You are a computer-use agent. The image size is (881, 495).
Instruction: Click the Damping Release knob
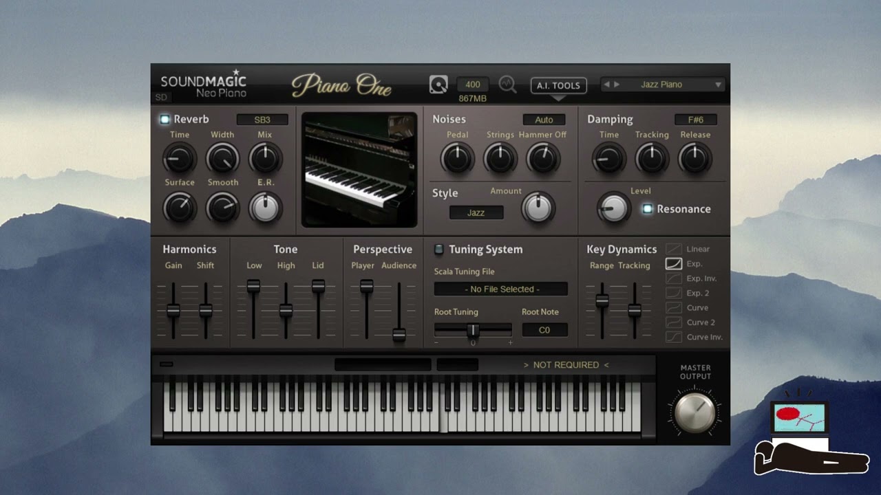coord(694,159)
